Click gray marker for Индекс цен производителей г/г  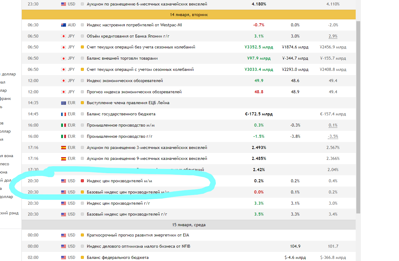(x=82, y=203)
